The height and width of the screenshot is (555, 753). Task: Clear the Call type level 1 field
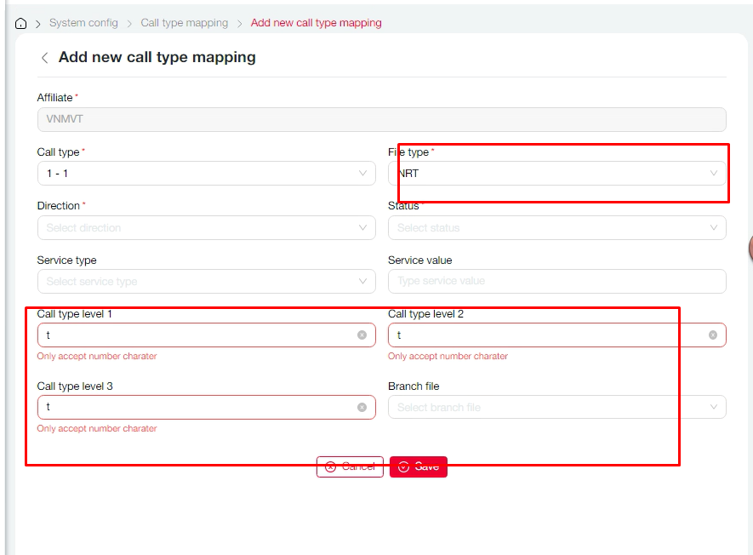(x=362, y=335)
